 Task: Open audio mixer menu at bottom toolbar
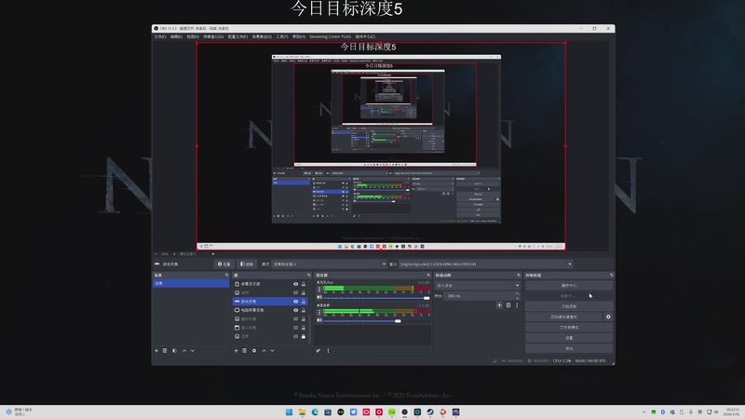[328, 351]
